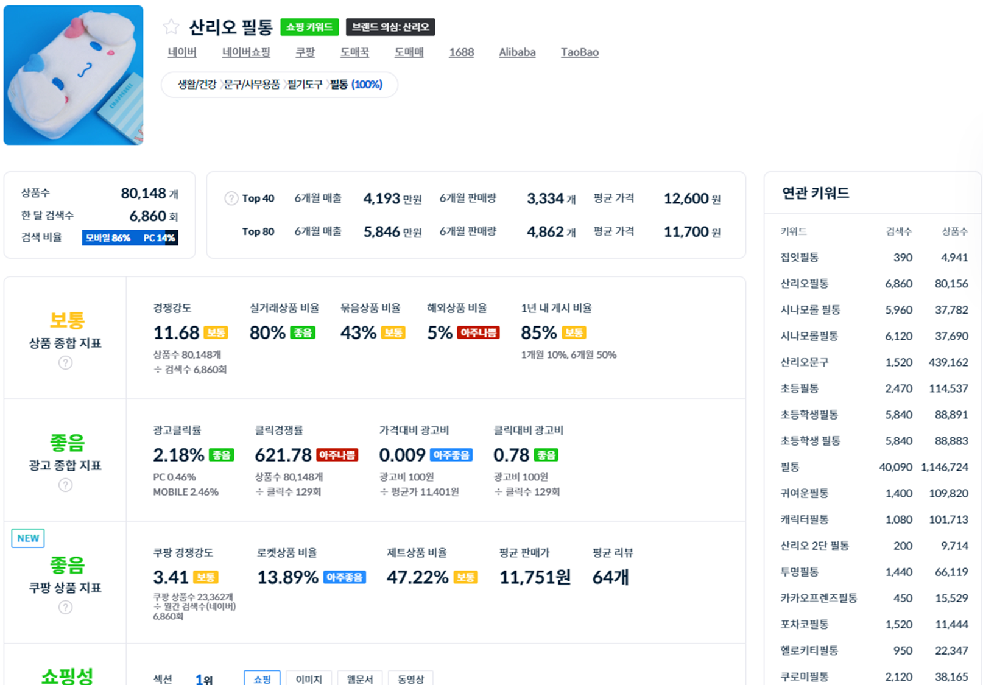Click the 아주좋음 badge next to 로켓상품 비율 13.89%
The image size is (983, 685).
tap(345, 577)
